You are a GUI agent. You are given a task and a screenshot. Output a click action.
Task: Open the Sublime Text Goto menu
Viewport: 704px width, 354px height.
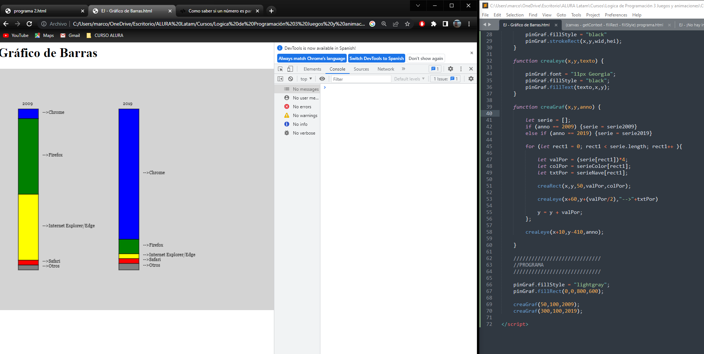561,15
